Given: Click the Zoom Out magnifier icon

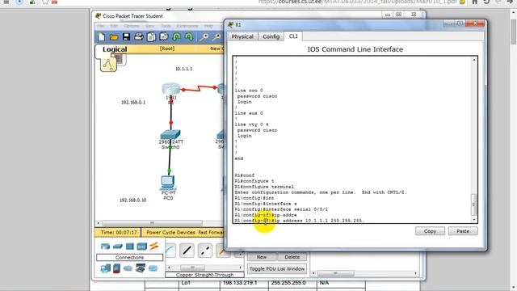Looking at the screenshot, I should coord(216,37).
